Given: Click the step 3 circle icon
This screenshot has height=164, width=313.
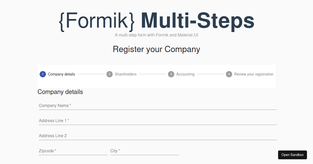Looking at the screenshot, I should (x=171, y=74).
